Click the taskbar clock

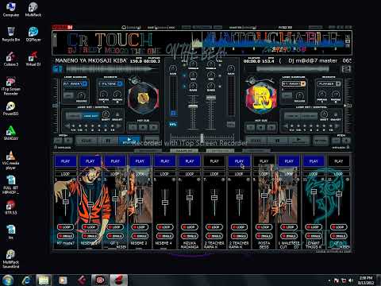click(366, 280)
